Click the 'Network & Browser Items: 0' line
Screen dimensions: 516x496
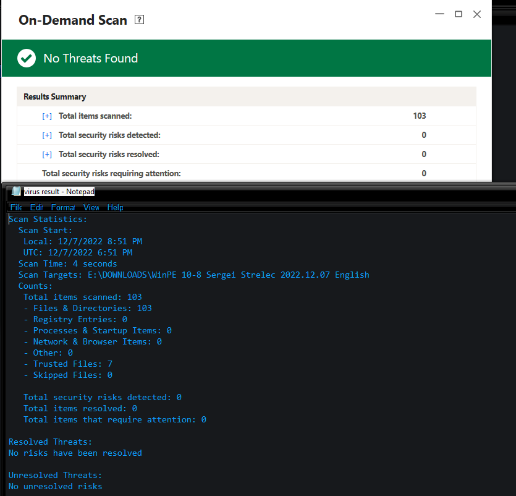pos(93,341)
